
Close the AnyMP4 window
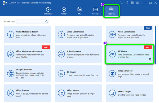[x=156, y=3]
